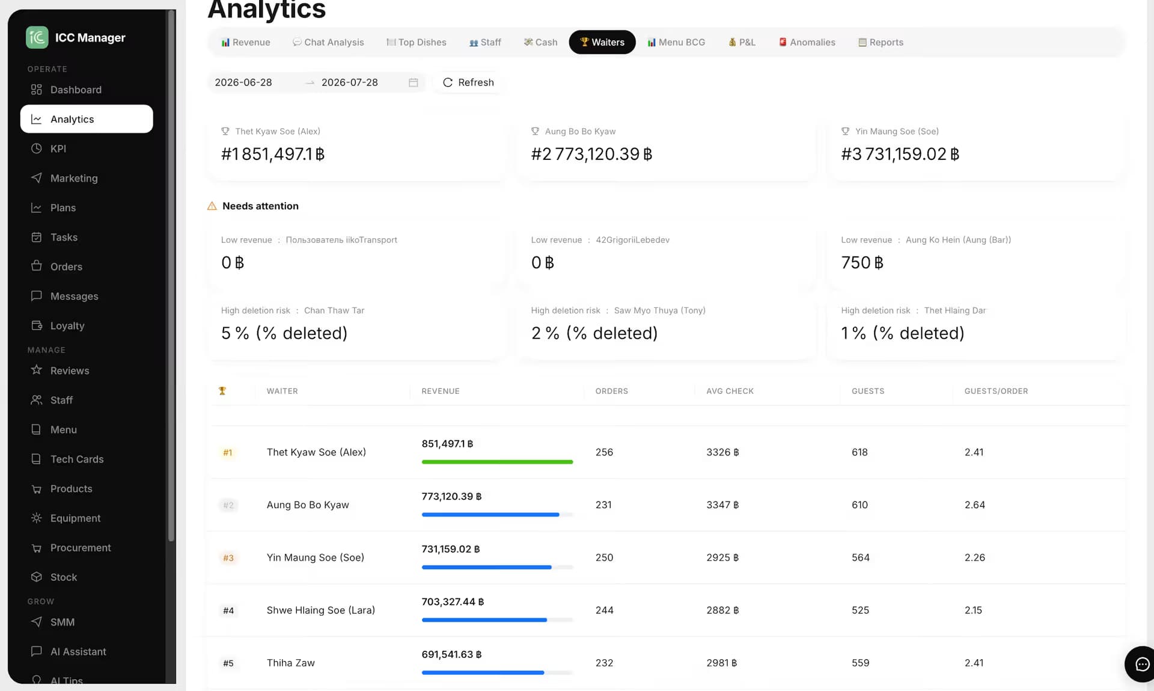
Task: Select the Staff analytics tab
Action: point(485,42)
